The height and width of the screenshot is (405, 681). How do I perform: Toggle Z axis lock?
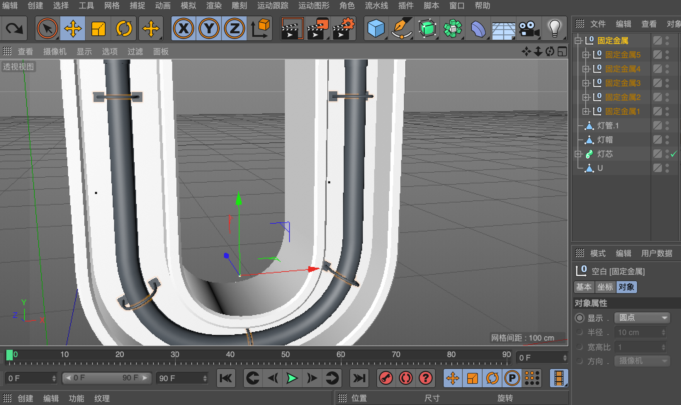pos(234,28)
